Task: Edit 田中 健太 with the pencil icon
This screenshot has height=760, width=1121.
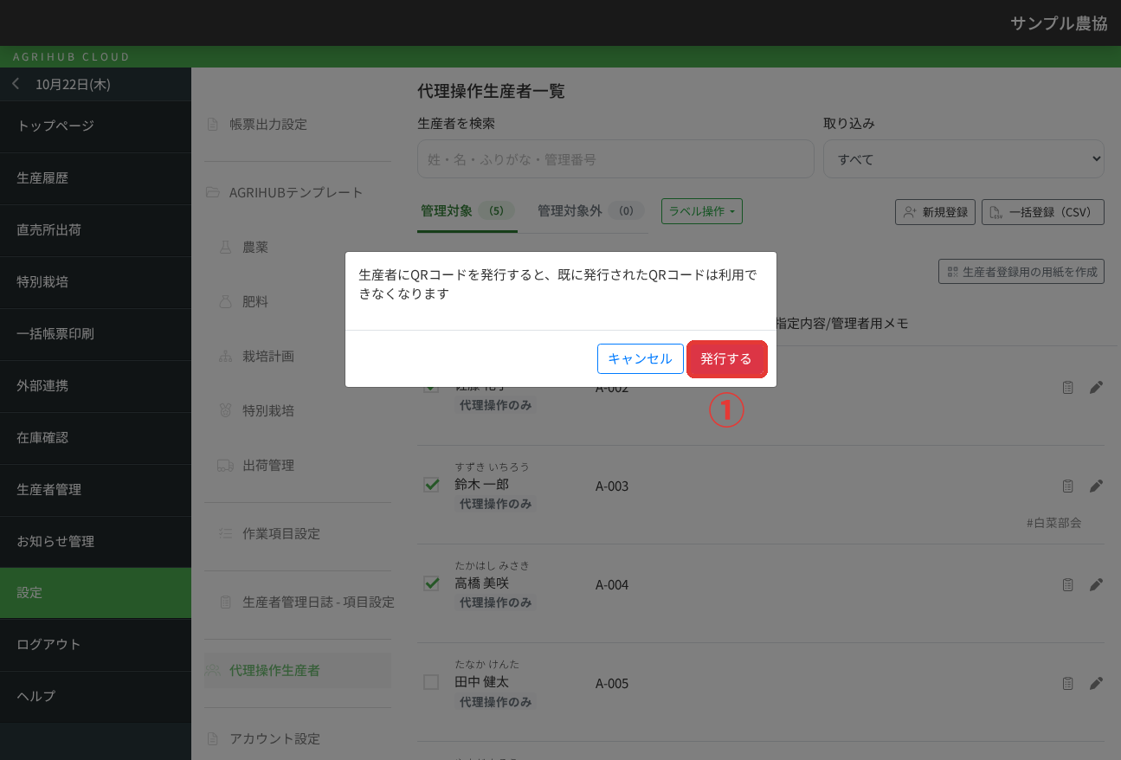Action: tap(1096, 684)
